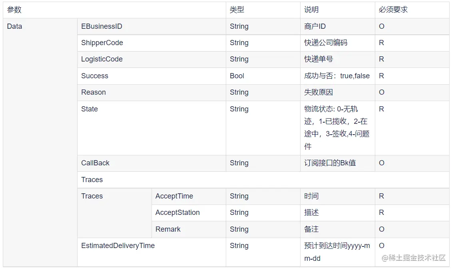454x270 pixels.
Task: Click the 参数 column header
Action: click(14, 10)
